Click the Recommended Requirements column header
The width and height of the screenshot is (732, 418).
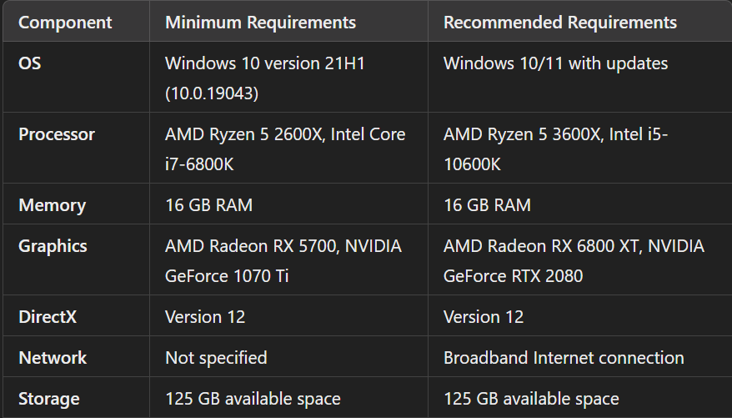point(560,22)
